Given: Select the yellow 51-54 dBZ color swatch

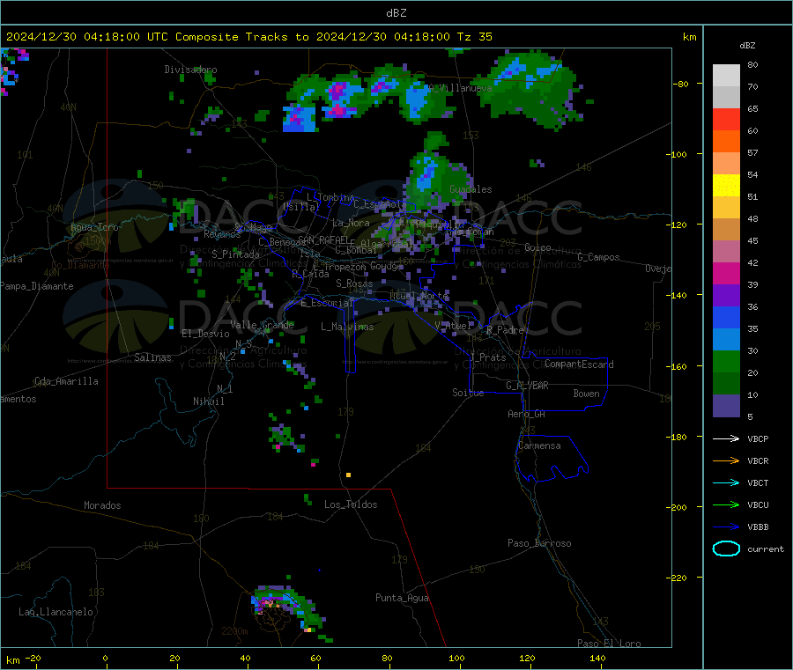Looking at the screenshot, I should (x=726, y=186).
